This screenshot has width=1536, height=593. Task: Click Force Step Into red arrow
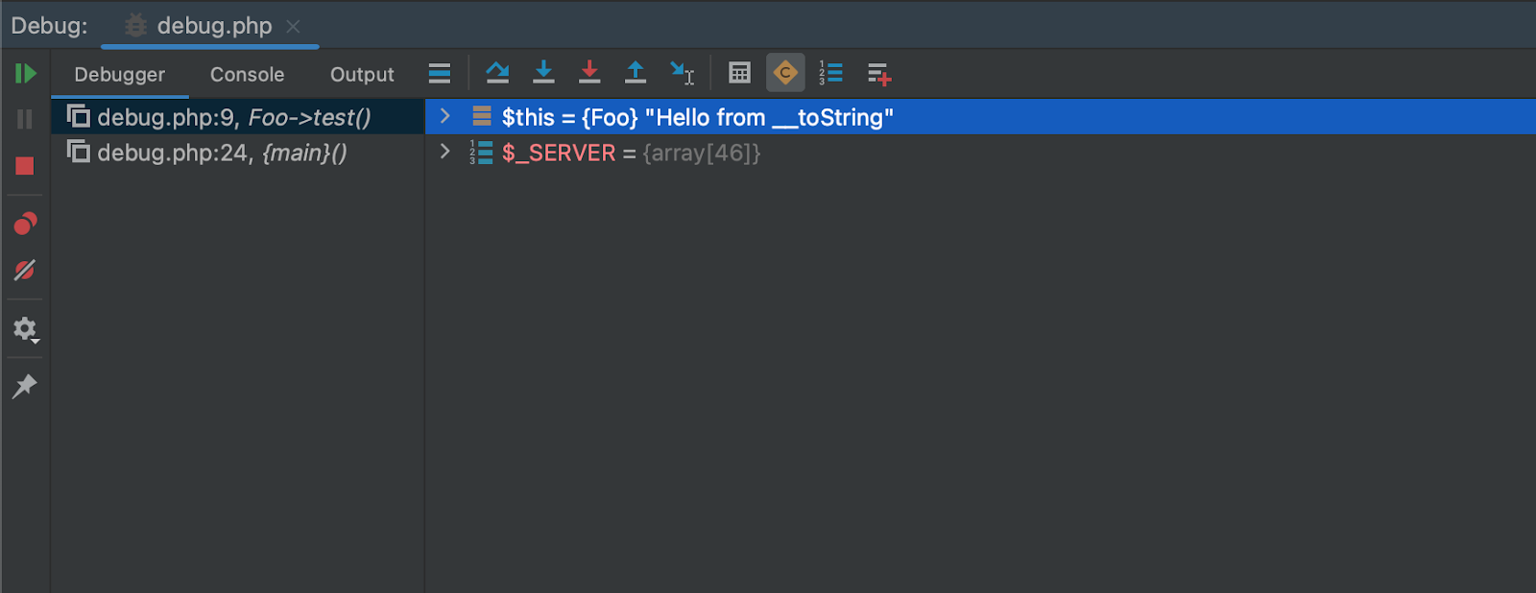pos(589,73)
